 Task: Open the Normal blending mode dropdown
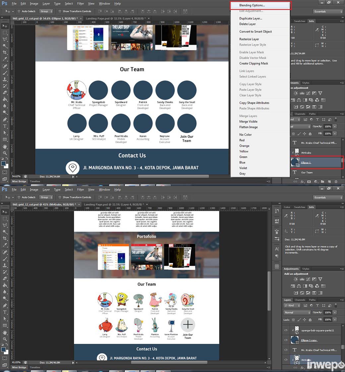pyautogui.click(x=297, y=313)
